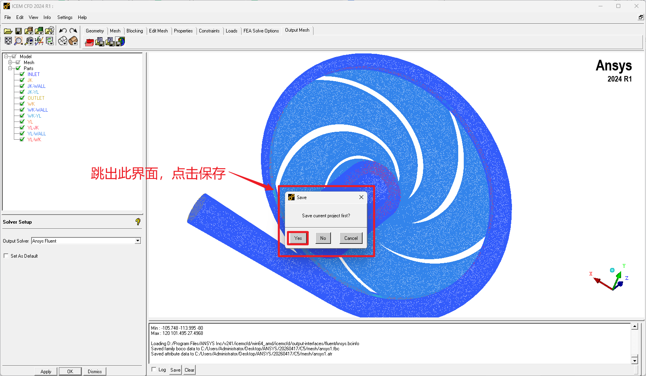
Task: Click the Select Solver red toolbox icon
Action: [x=89, y=42]
